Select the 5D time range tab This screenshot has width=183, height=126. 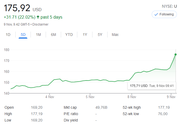(23, 35)
